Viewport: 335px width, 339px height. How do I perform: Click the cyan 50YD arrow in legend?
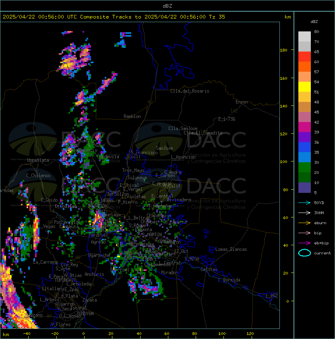point(304,203)
